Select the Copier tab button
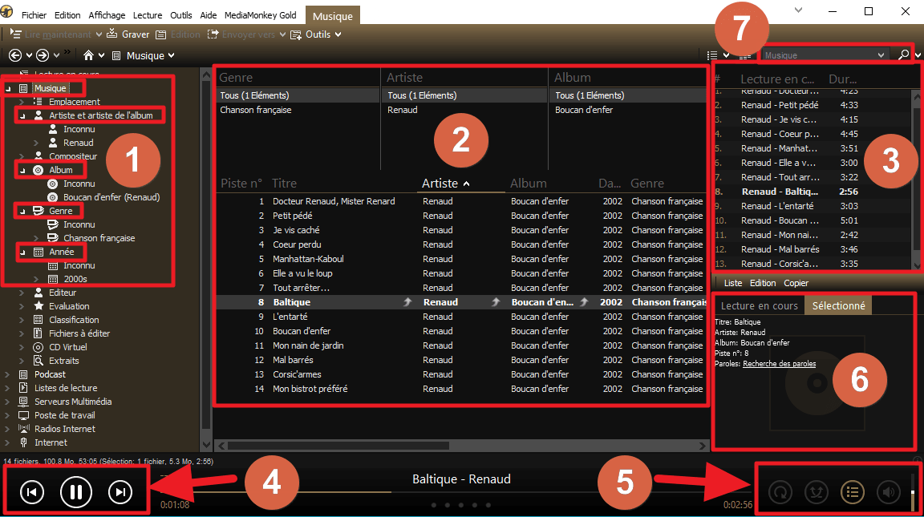This screenshot has width=924, height=517. pos(796,282)
